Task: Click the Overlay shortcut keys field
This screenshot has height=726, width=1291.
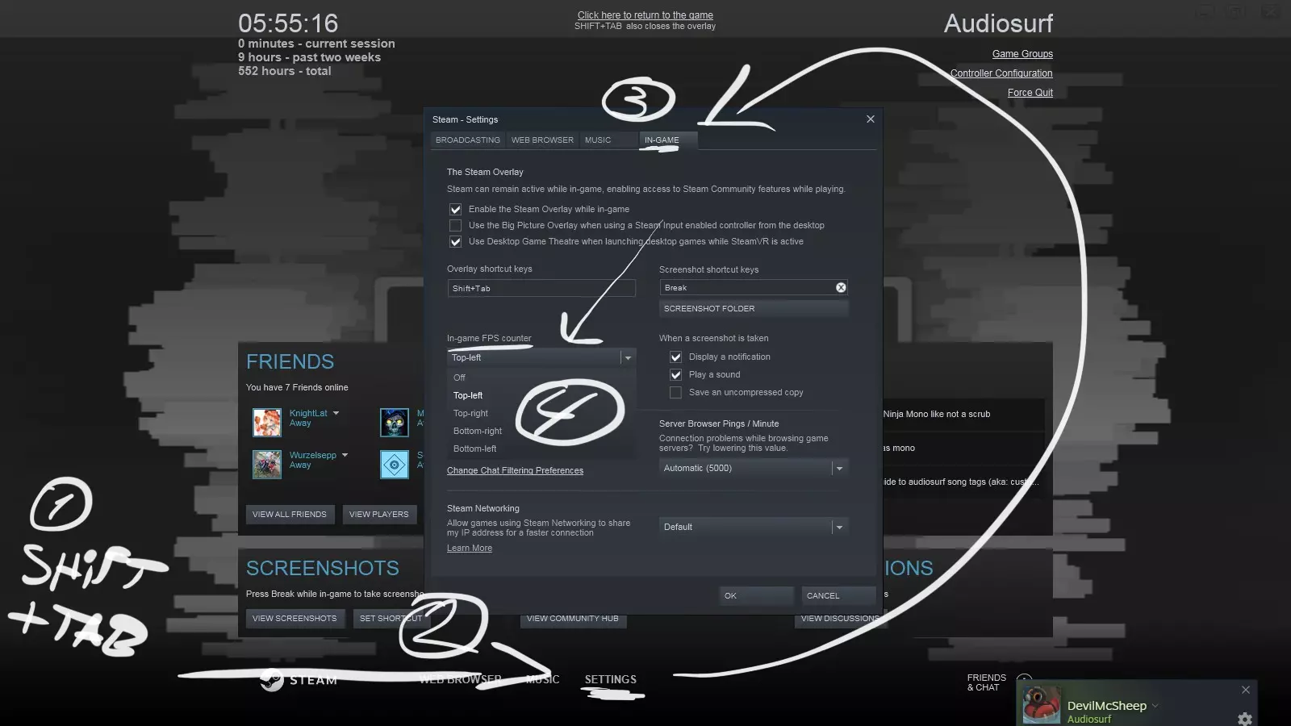Action: click(541, 288)
